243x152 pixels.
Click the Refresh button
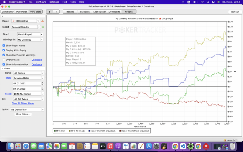235,12
